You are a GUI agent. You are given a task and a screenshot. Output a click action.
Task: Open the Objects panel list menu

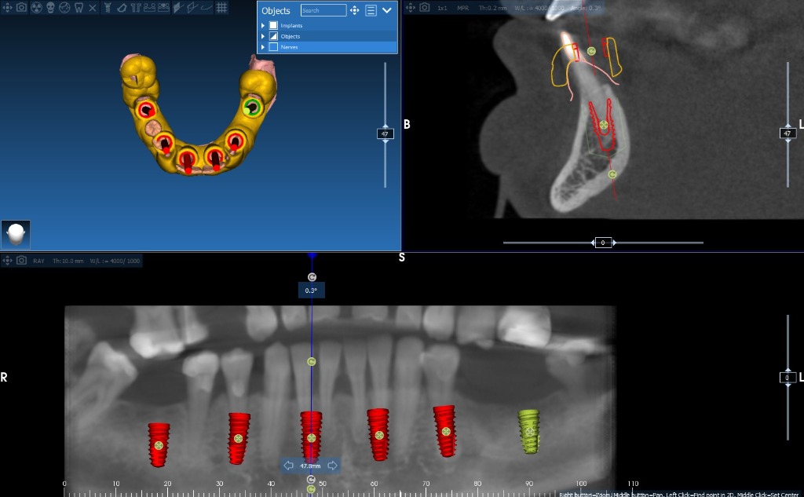[x=371, y=10]
